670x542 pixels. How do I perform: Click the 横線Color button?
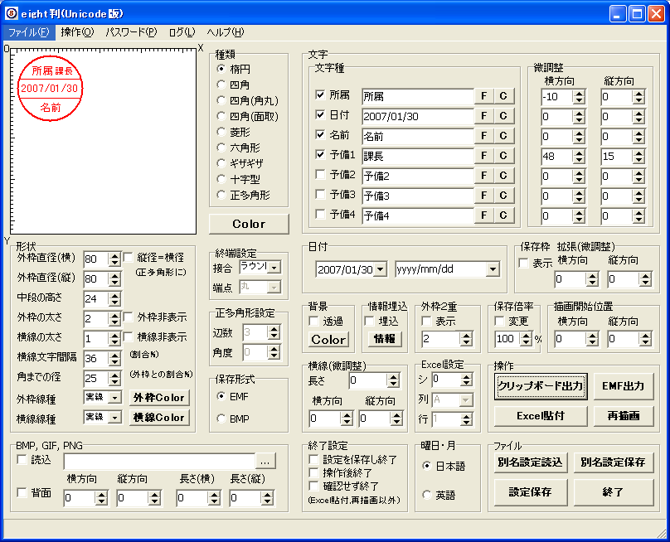(159, 418)
